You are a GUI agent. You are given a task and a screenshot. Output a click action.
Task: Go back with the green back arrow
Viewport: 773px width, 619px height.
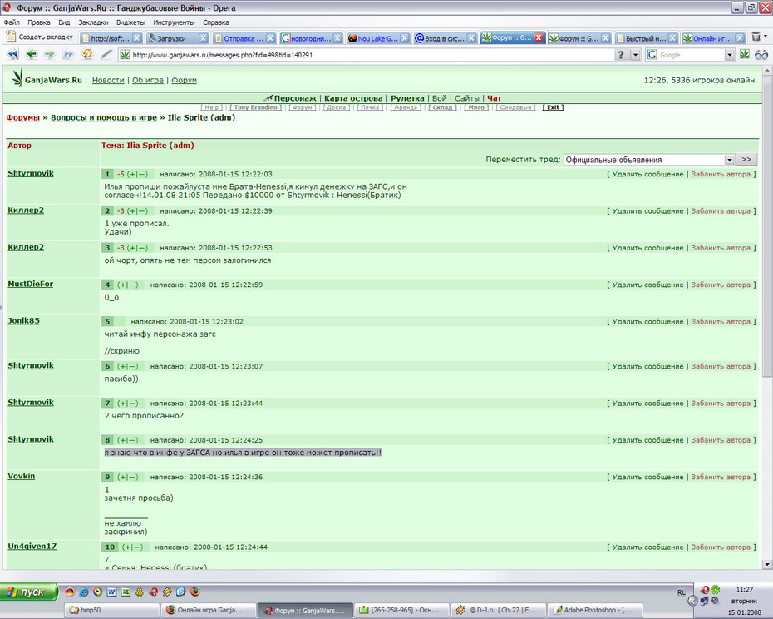point(32,54)
